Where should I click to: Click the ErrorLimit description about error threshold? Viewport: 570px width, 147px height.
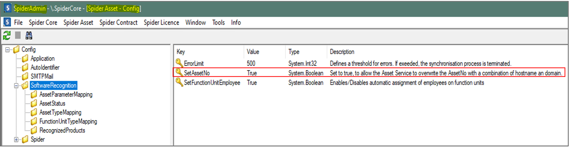(420, 63)
